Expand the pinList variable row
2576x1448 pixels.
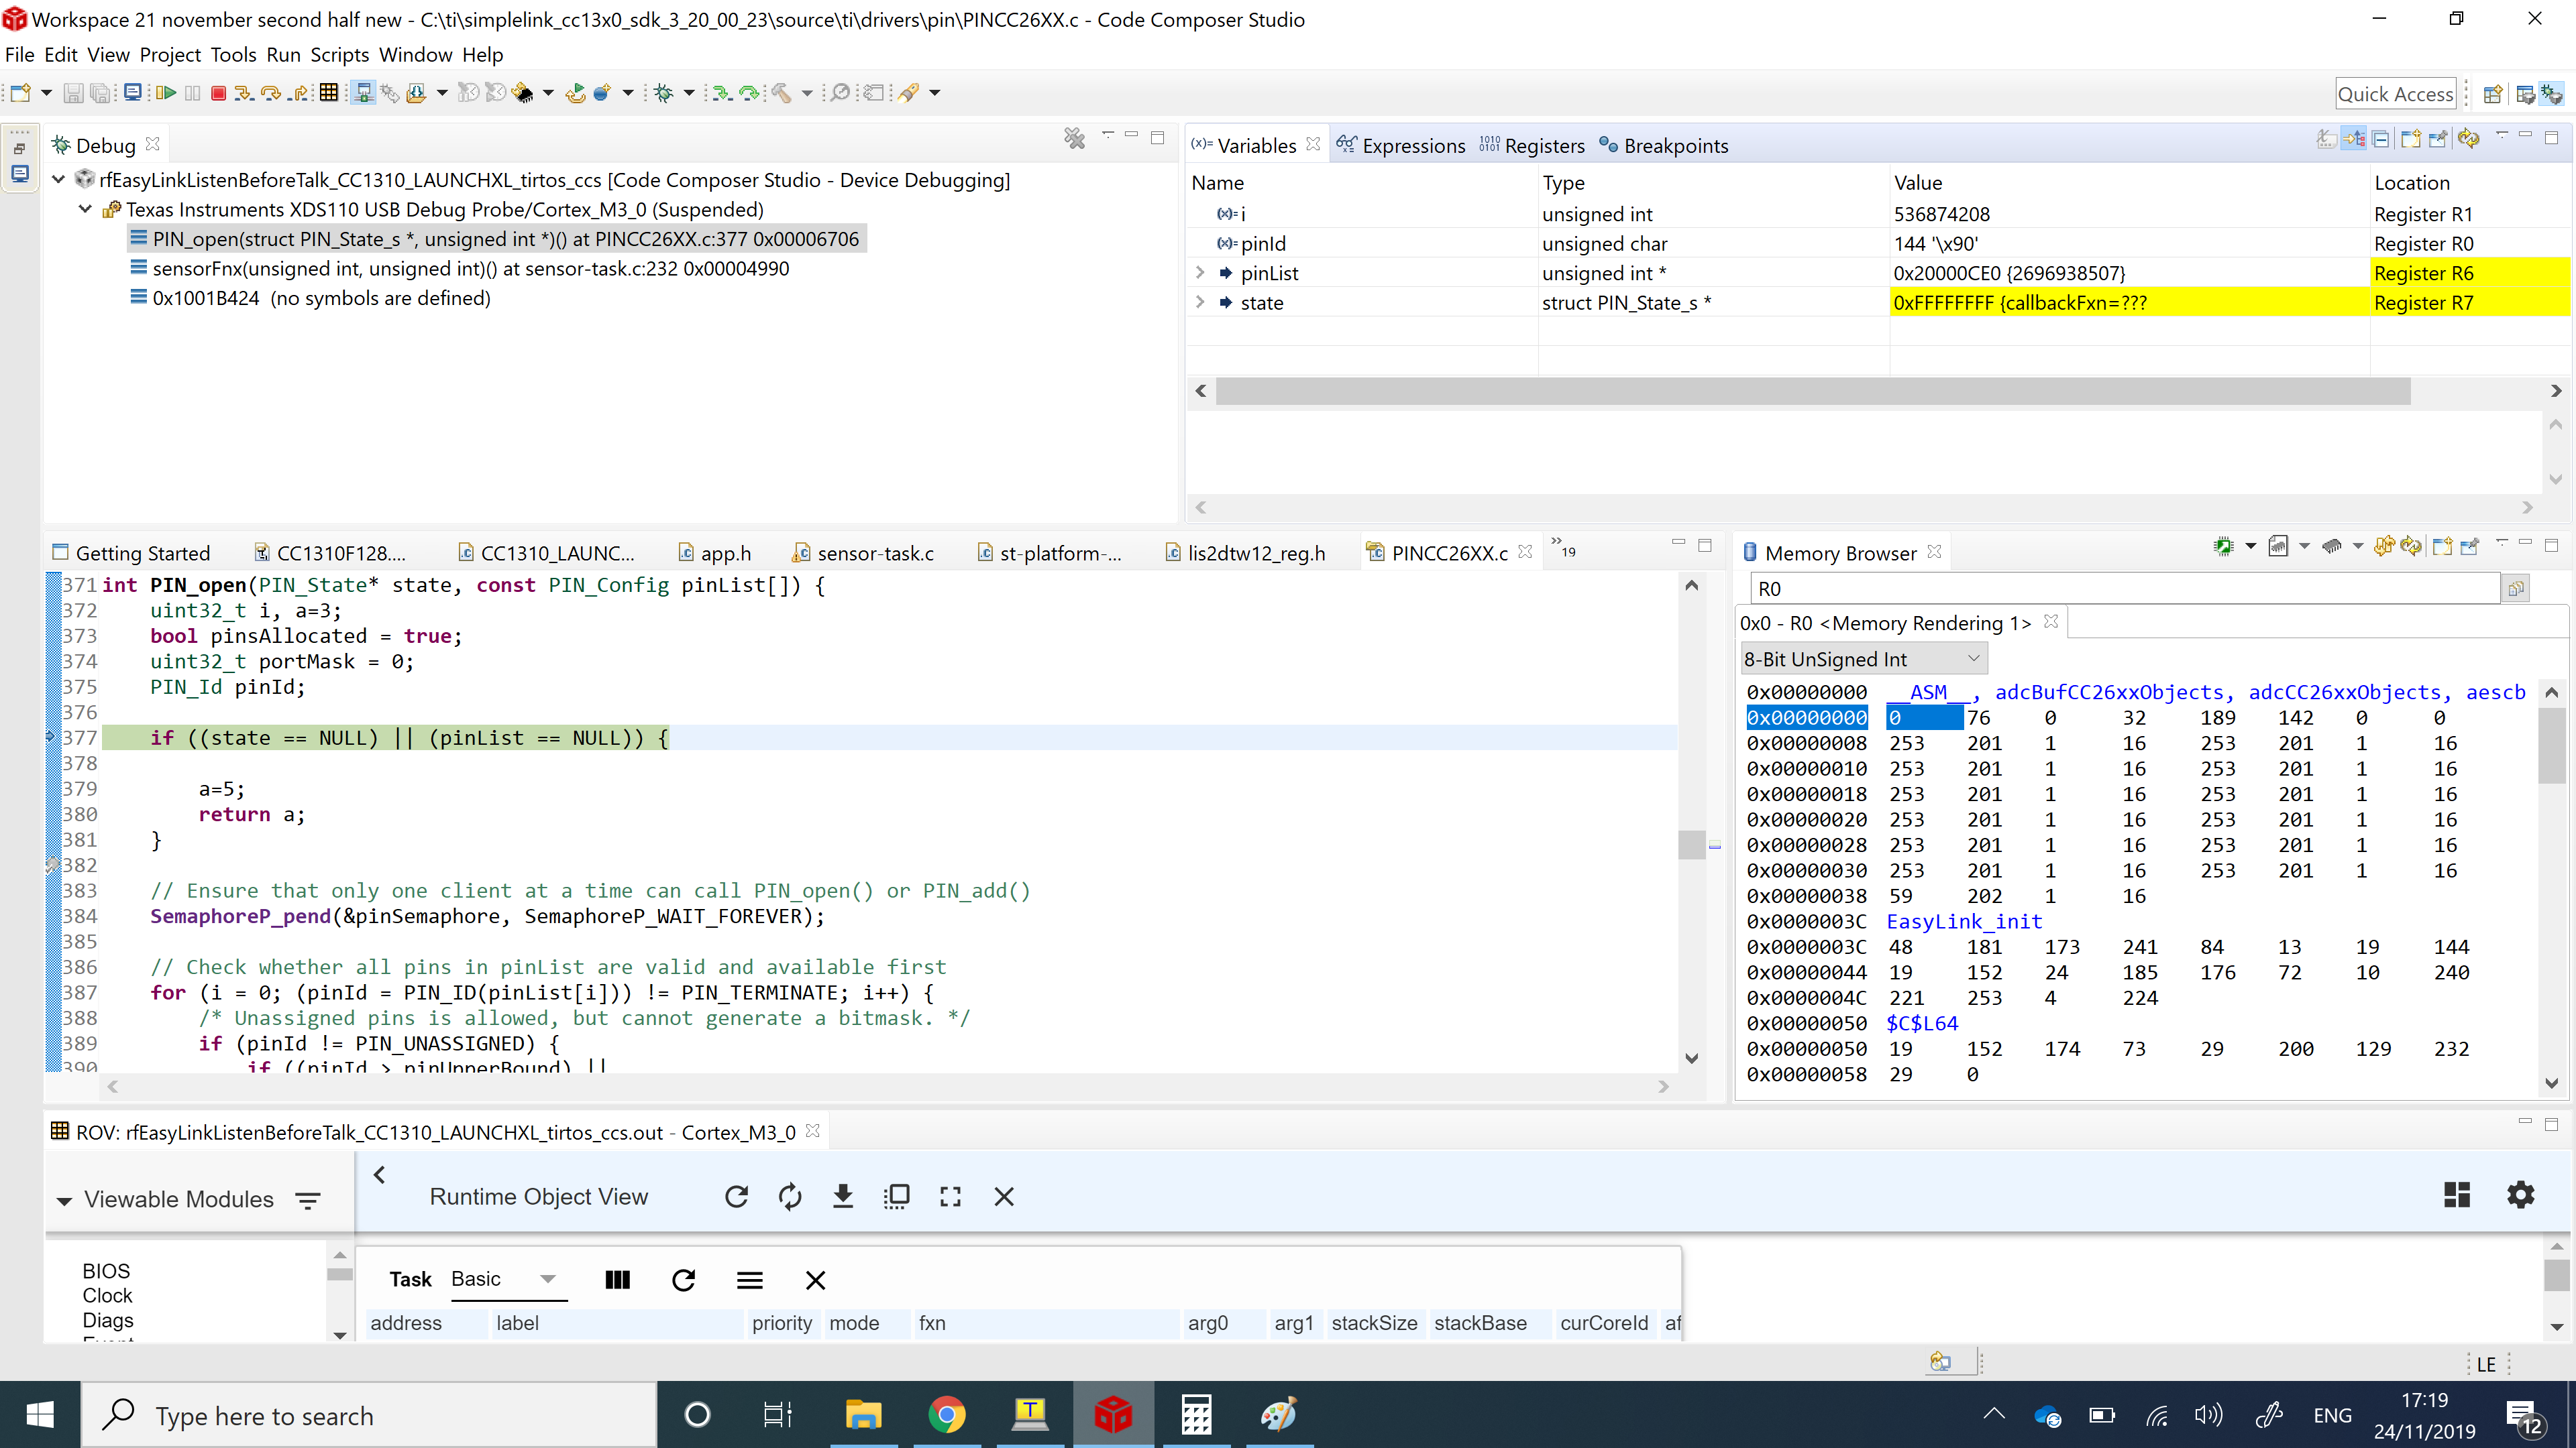1200,273
